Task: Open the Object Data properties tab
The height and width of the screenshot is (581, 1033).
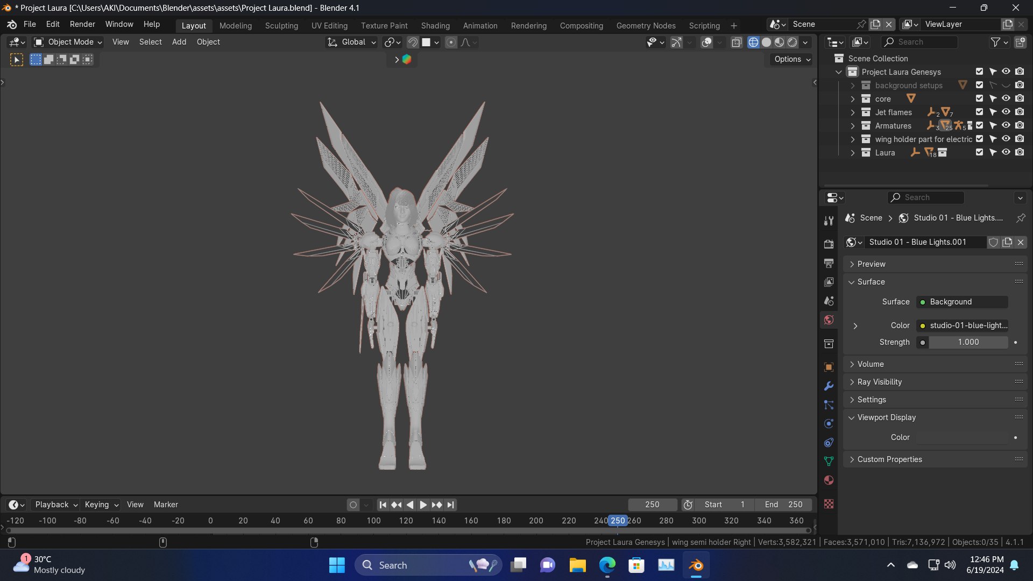Action: point(829,461)
